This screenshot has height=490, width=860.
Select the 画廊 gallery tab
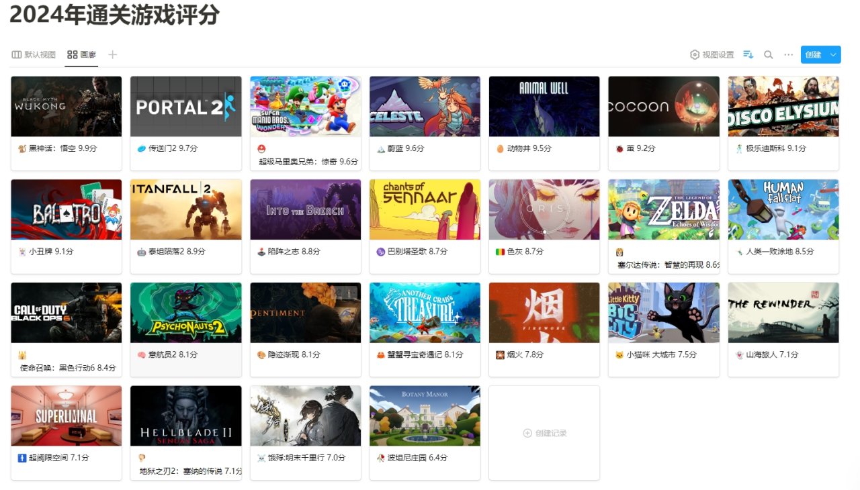point(82,54)
